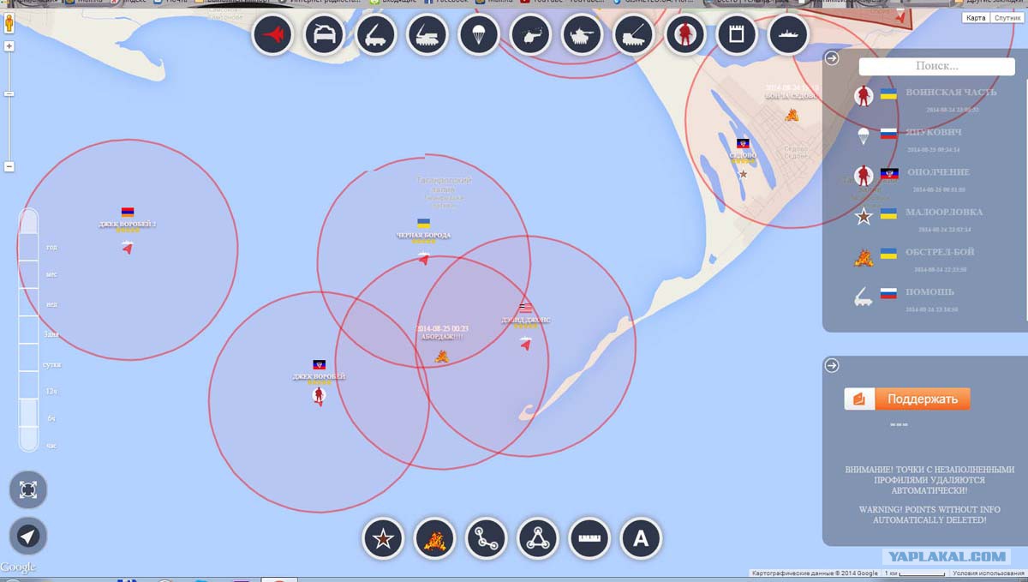This screenshot has width=1028, height=582.
Task: Collapse the events list panel arrow
Action: [831, 58]
